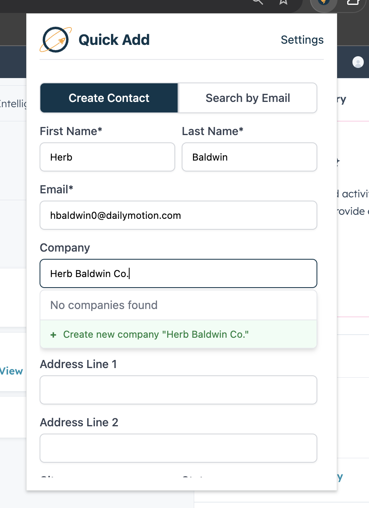Screen dimensions: 369x508
Task: Click the View link on the page
Action: [11, 371]
